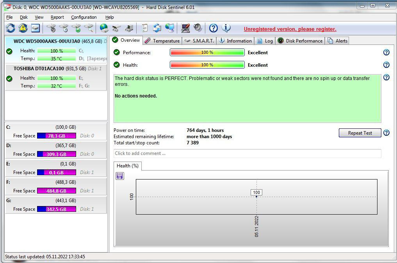Click the globe with disk toolbar icon
The image size is (397, 263).
point(104,28)
